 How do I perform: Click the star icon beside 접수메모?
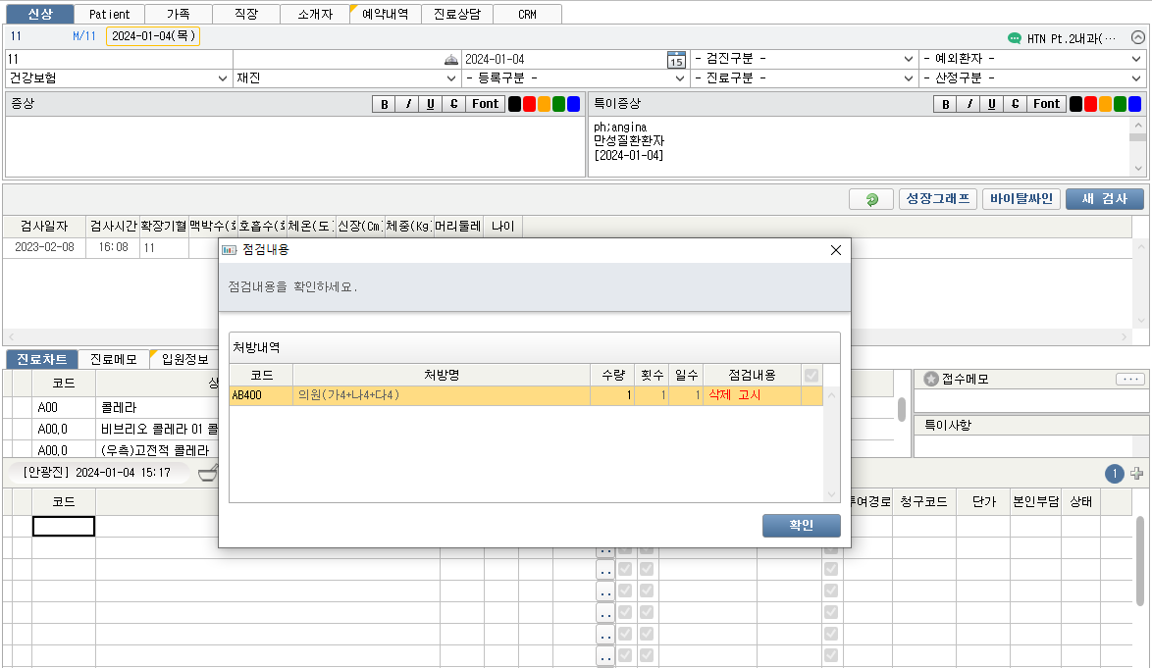(930, 379)
